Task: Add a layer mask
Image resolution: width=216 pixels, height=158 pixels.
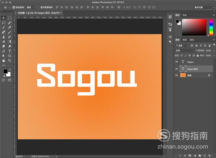Action: click(x=190, y=156)
